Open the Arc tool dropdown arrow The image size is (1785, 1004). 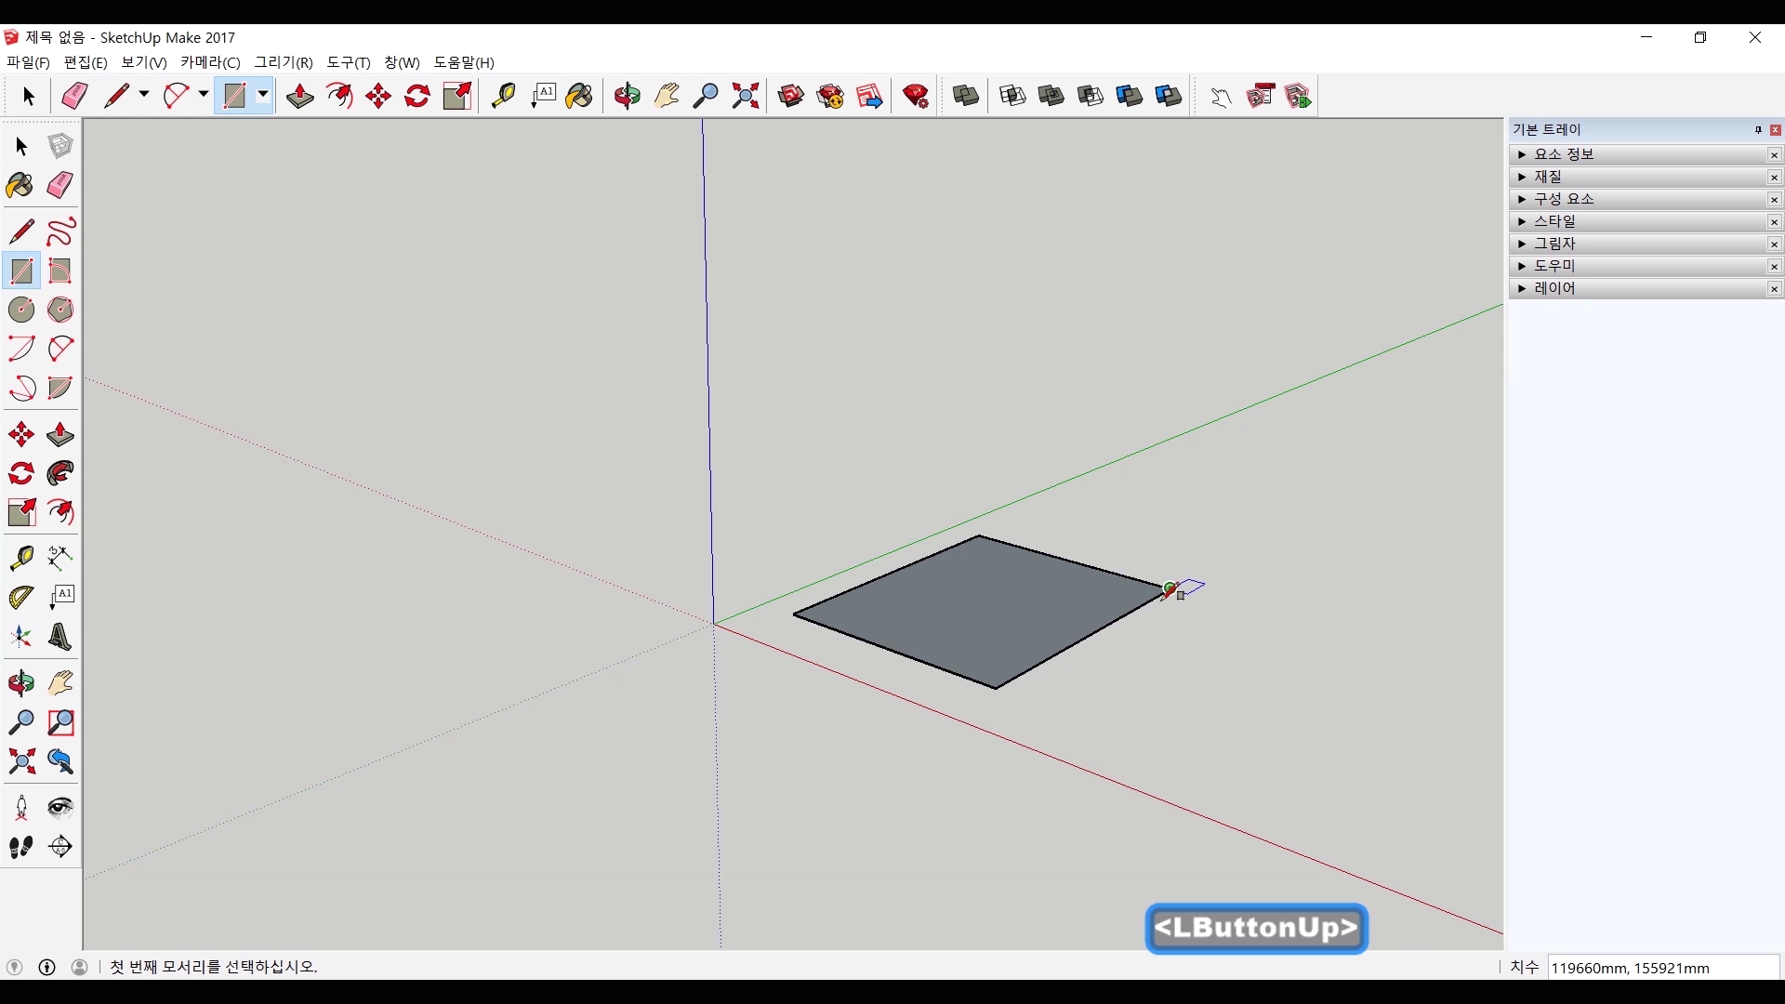coord(203,95)
